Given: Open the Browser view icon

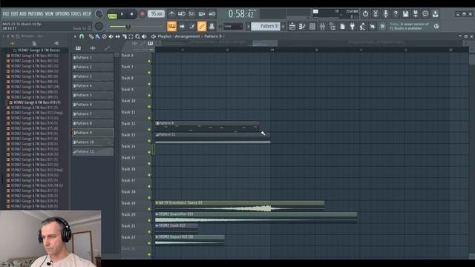Looking at the screenshot, I should tap(332, 27).
